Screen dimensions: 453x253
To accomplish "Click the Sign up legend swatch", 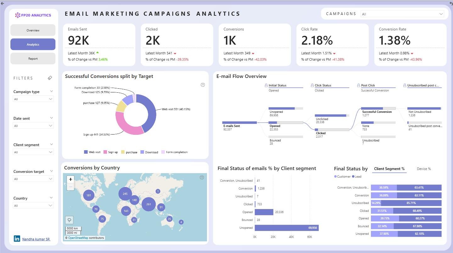I will tap(105, 152).
